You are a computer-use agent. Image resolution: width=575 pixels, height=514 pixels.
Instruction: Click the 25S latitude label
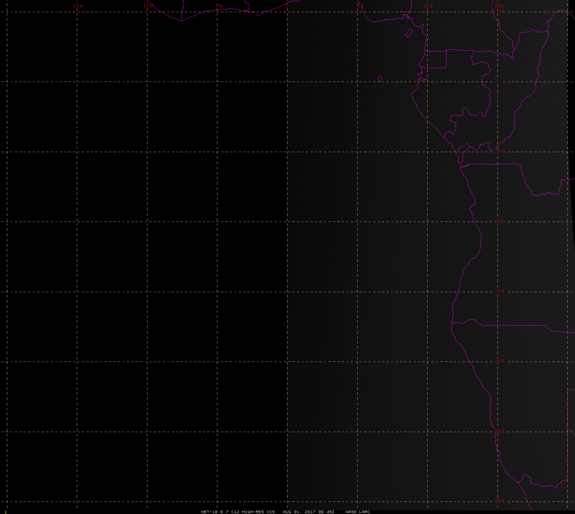pos(500,431)
